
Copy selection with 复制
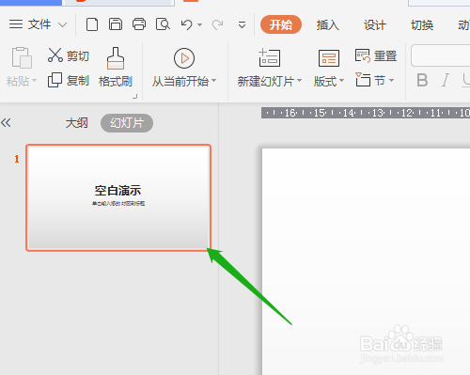point(69,80)
